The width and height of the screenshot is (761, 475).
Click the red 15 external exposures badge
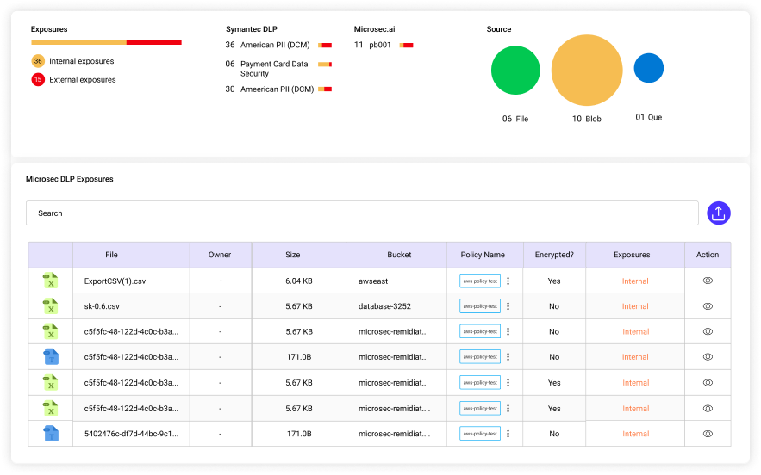pos(38,79)
